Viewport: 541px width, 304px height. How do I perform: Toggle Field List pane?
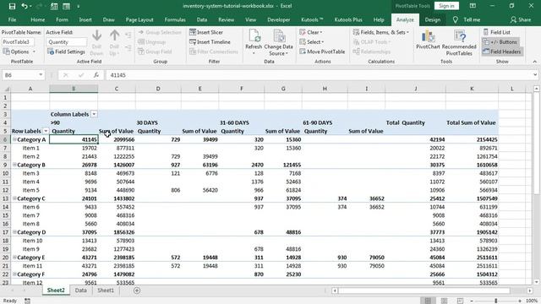497,32
